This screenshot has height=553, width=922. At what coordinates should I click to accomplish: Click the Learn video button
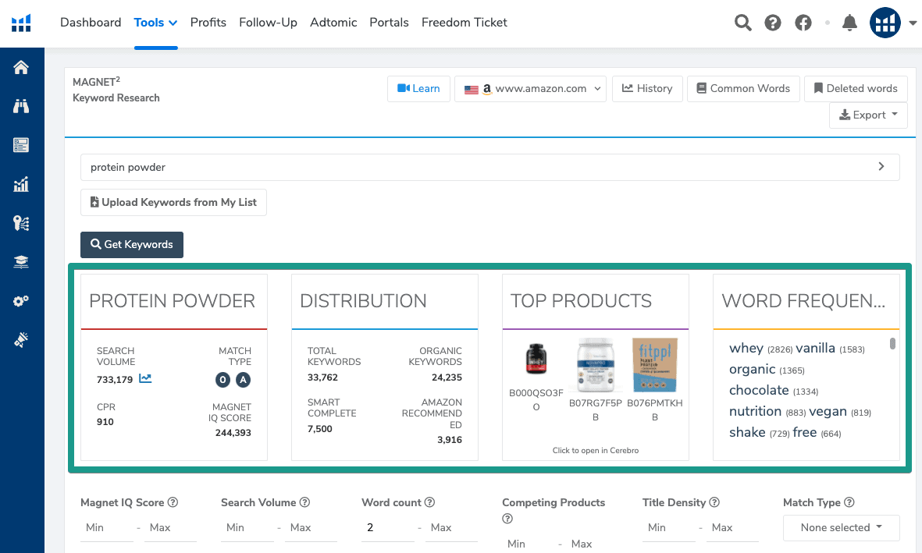pos(418,89)
